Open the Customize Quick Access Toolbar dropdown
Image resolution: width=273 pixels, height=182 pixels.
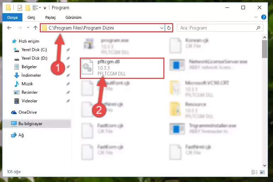[45, 8]
